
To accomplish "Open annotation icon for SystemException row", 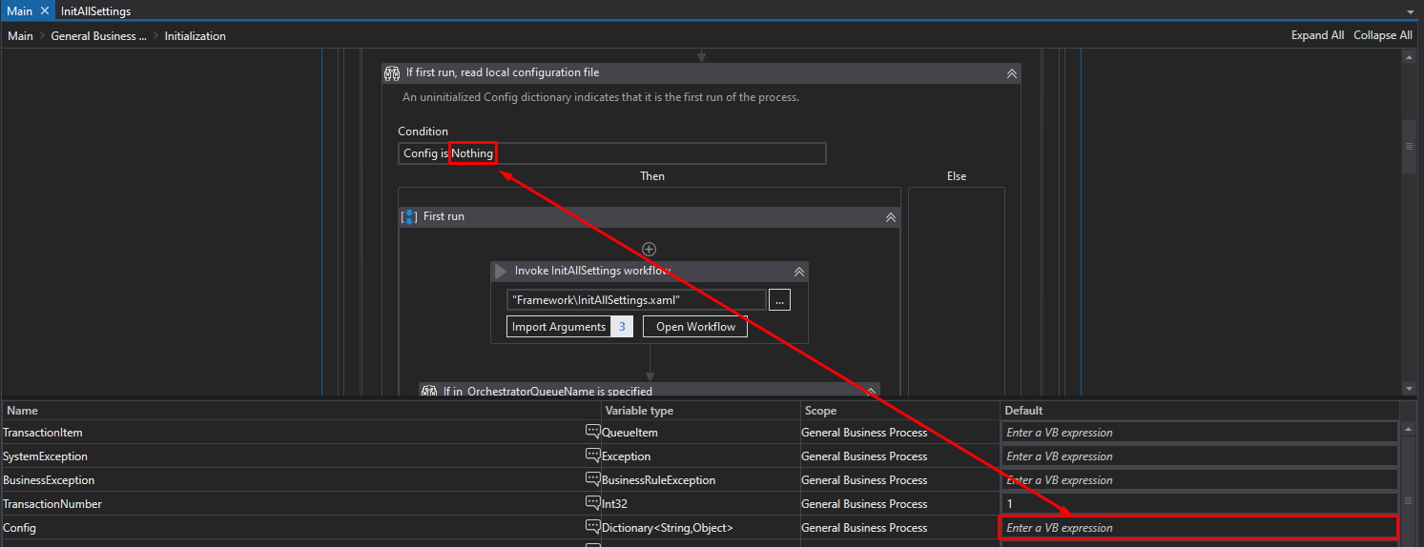I will 592,456.
